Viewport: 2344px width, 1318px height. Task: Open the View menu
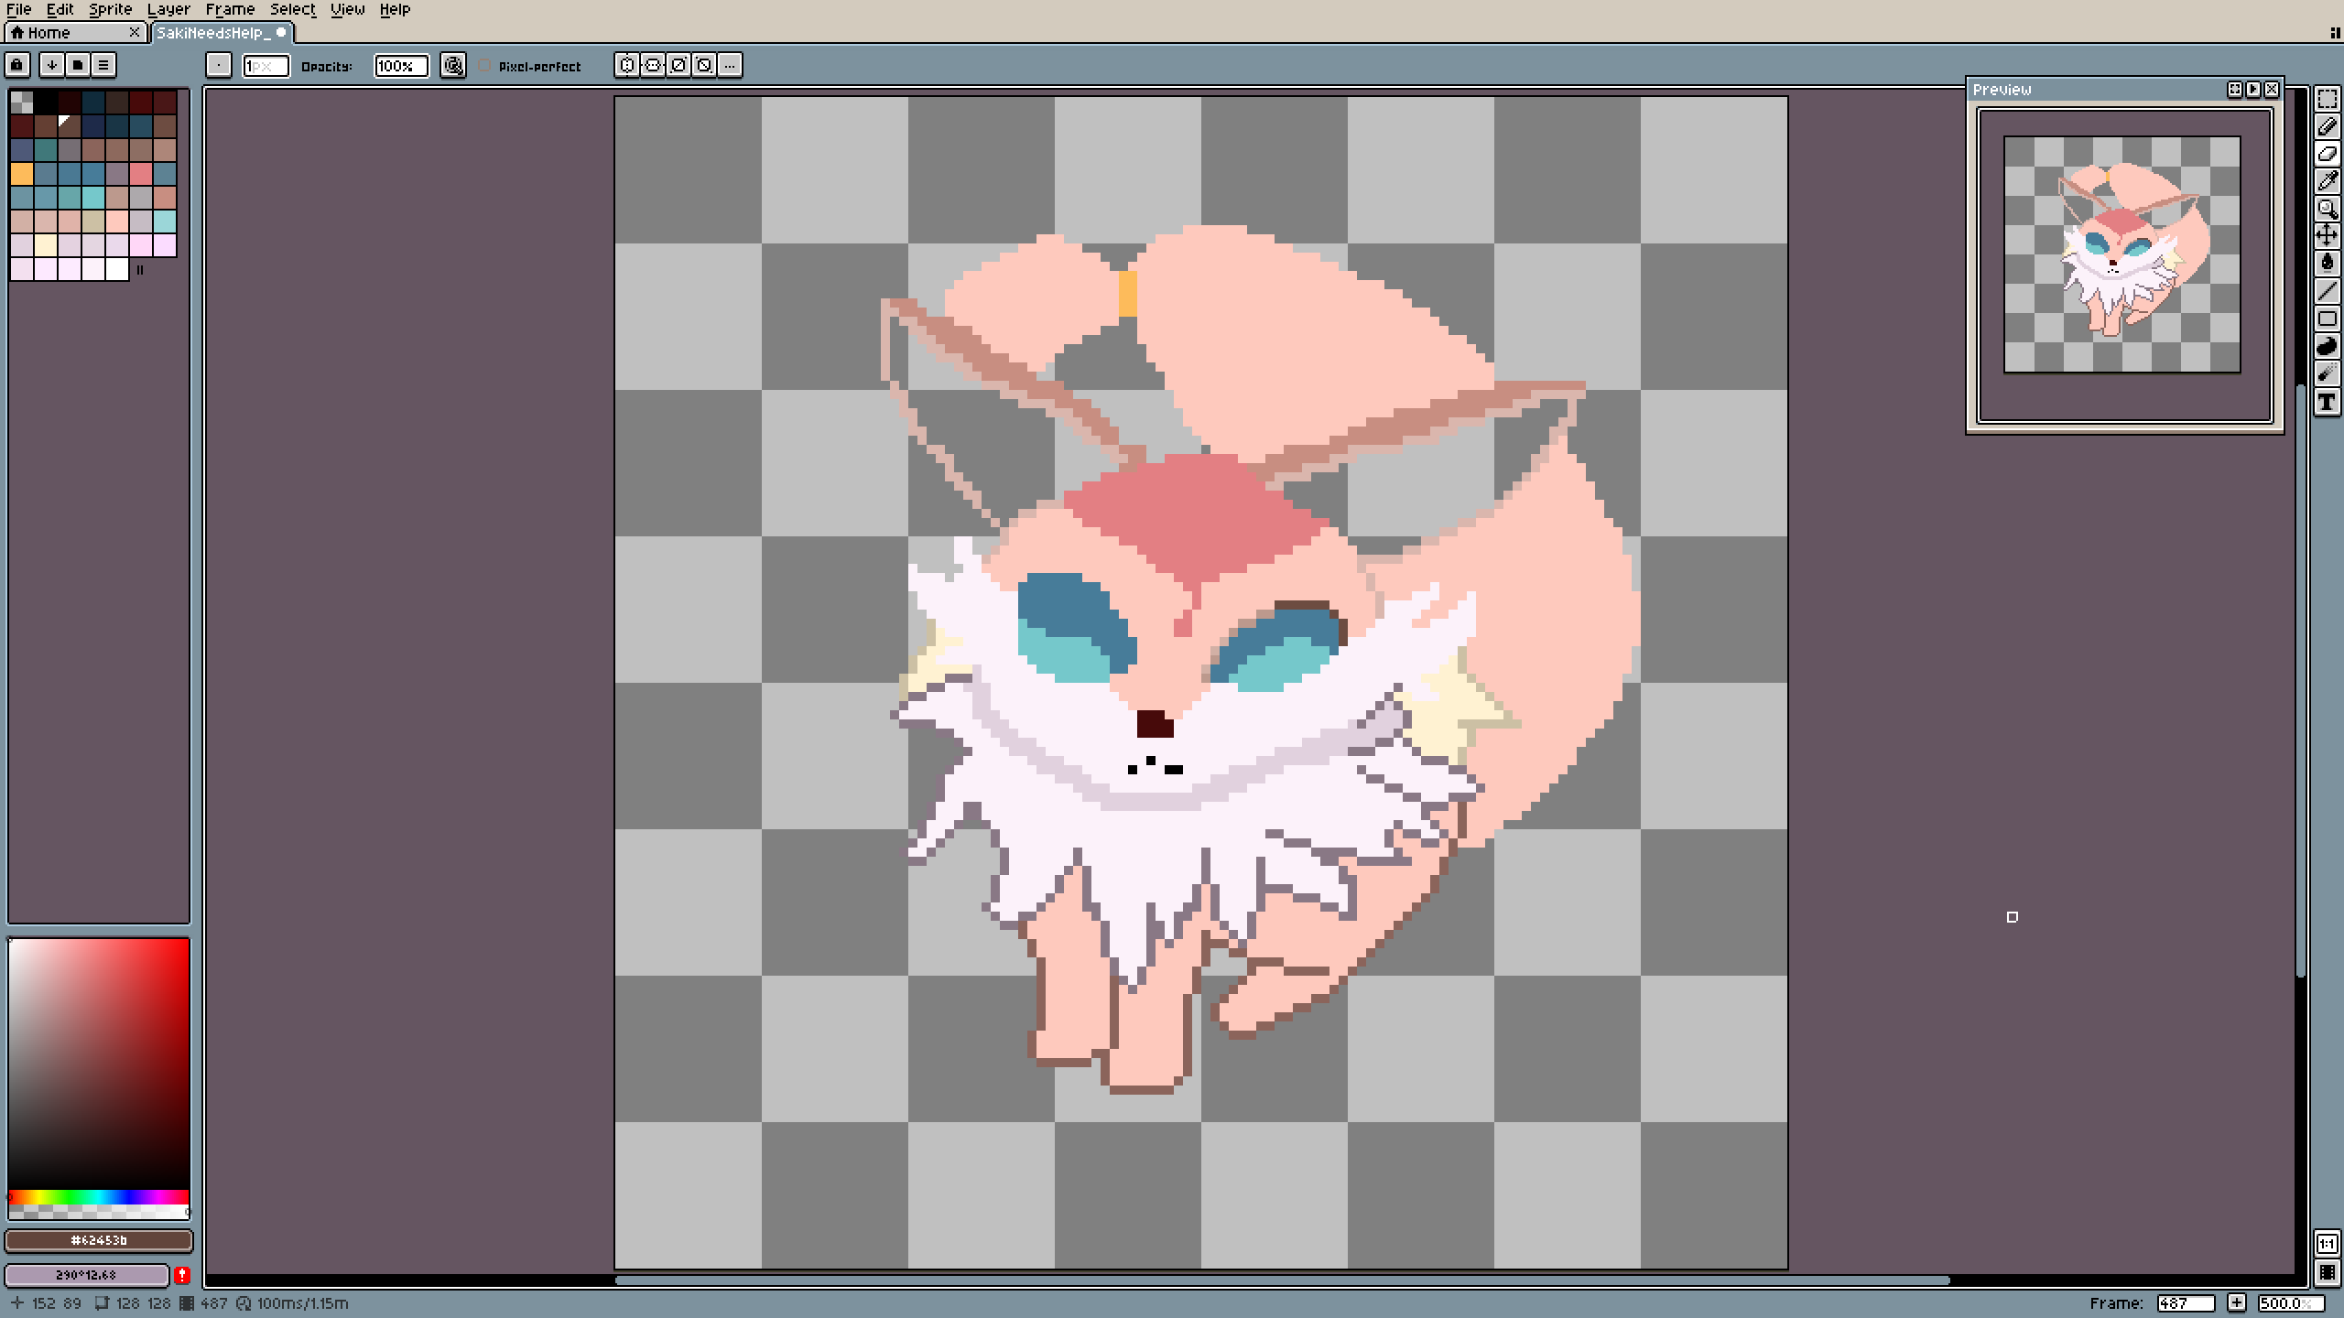coord(348,9)
